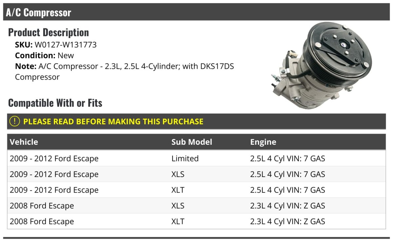This screenshot has height=242, width=393.
Task: Select the 2009 - 2012 Ford Escape Limited row
Action: 54,158
